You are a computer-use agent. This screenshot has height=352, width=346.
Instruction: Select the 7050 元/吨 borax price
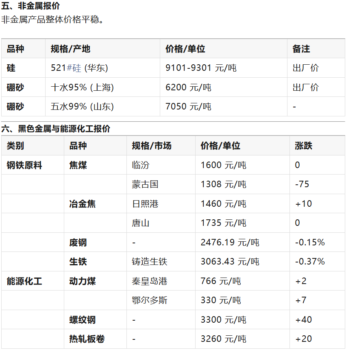[x=188, y=107]
